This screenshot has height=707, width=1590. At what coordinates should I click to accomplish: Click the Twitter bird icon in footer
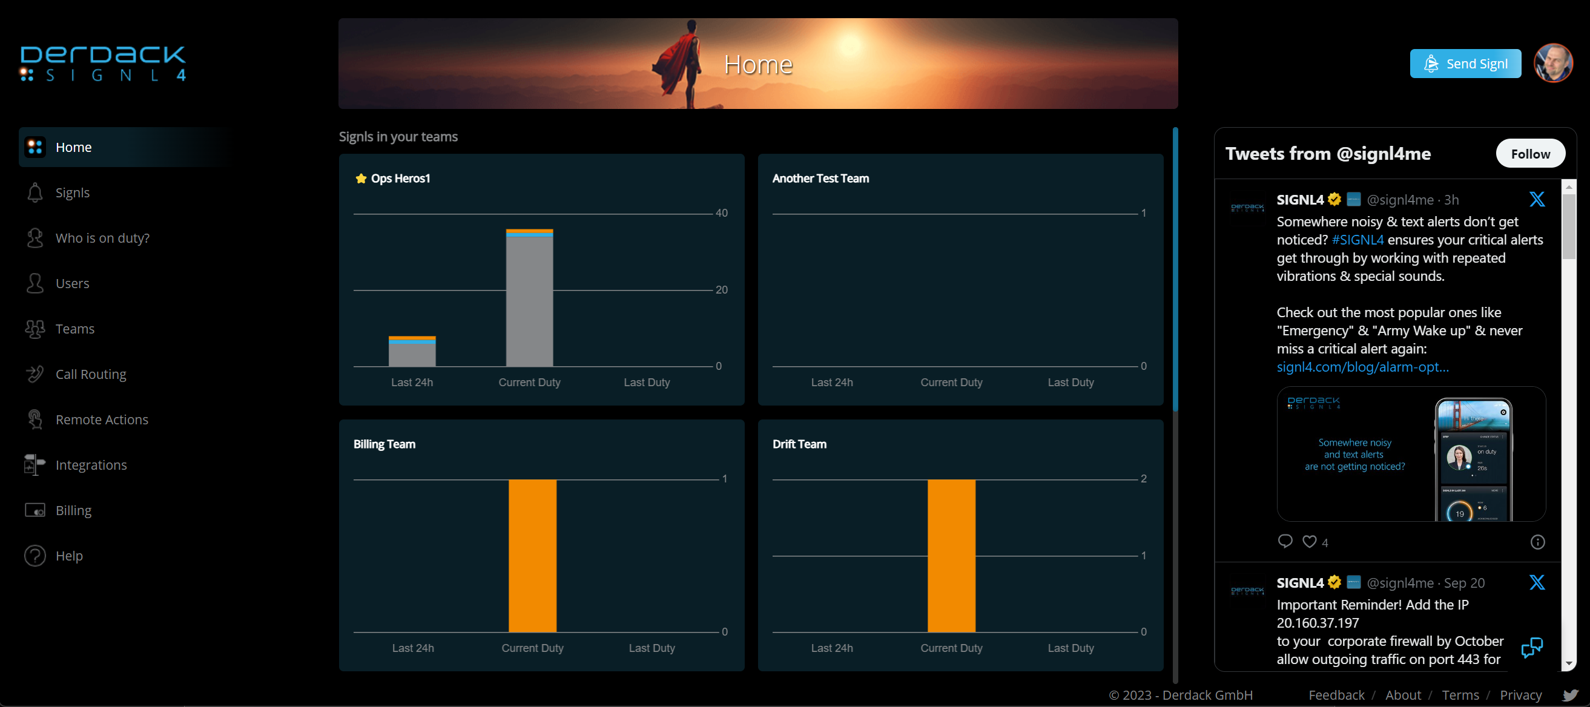[x=1570, y=695]
